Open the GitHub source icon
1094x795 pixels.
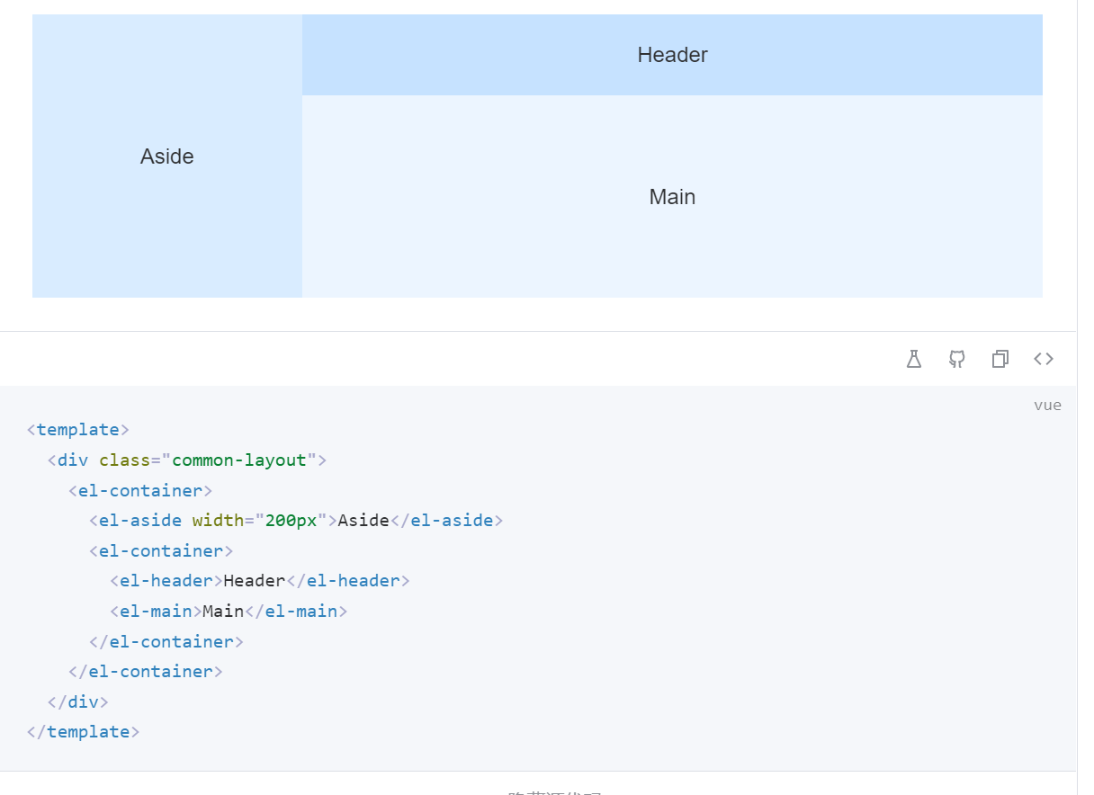957,359
